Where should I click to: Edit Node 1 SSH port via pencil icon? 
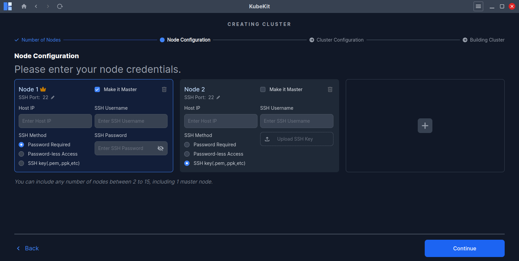point(53,97)
